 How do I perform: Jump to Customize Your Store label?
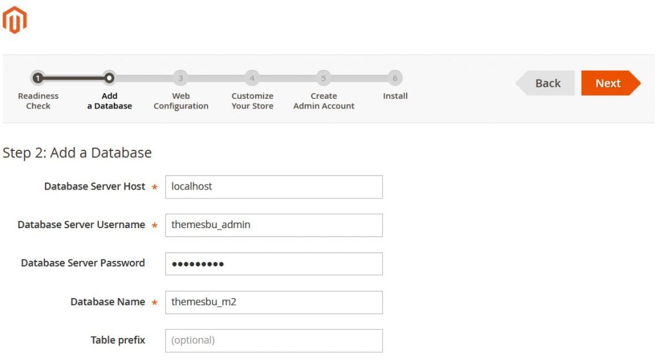pyautogui.click(x=252, y=101)
